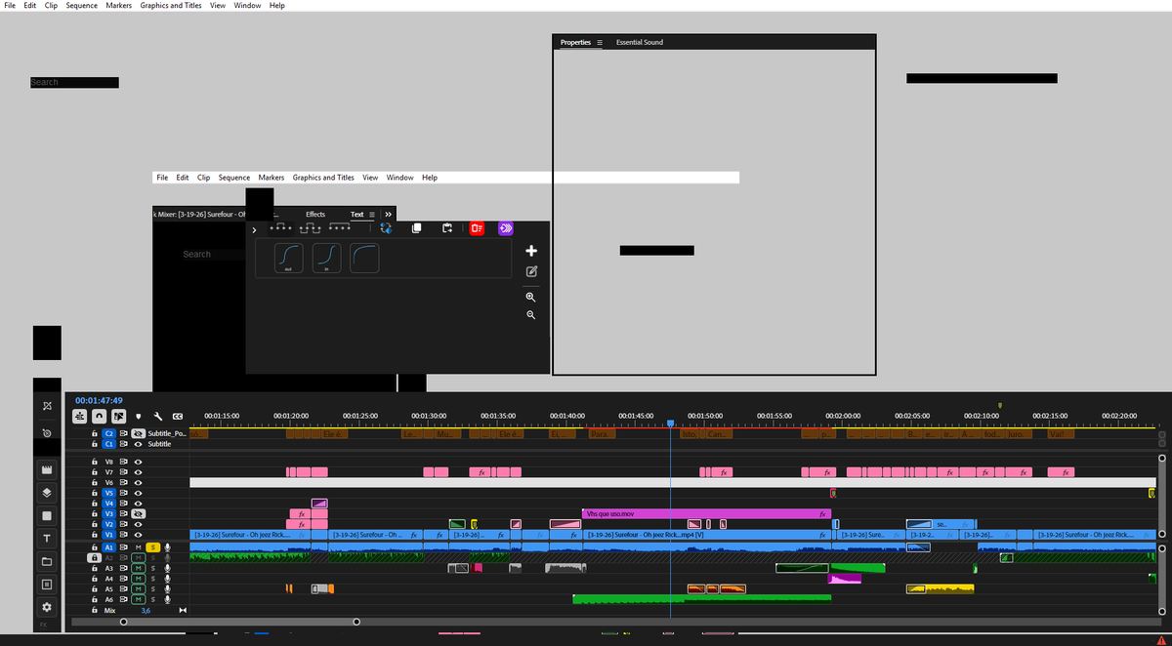
Task: Toggle sync lock for track V6
Action: [x=124, y=483]
